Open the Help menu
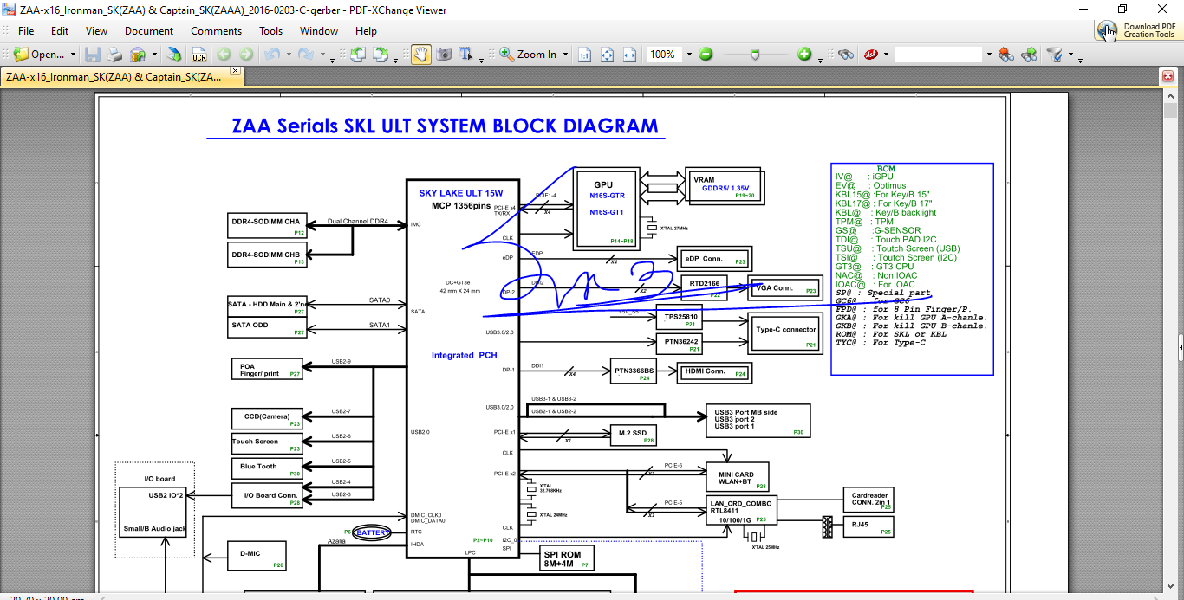1184x600 pixels. 366,30
